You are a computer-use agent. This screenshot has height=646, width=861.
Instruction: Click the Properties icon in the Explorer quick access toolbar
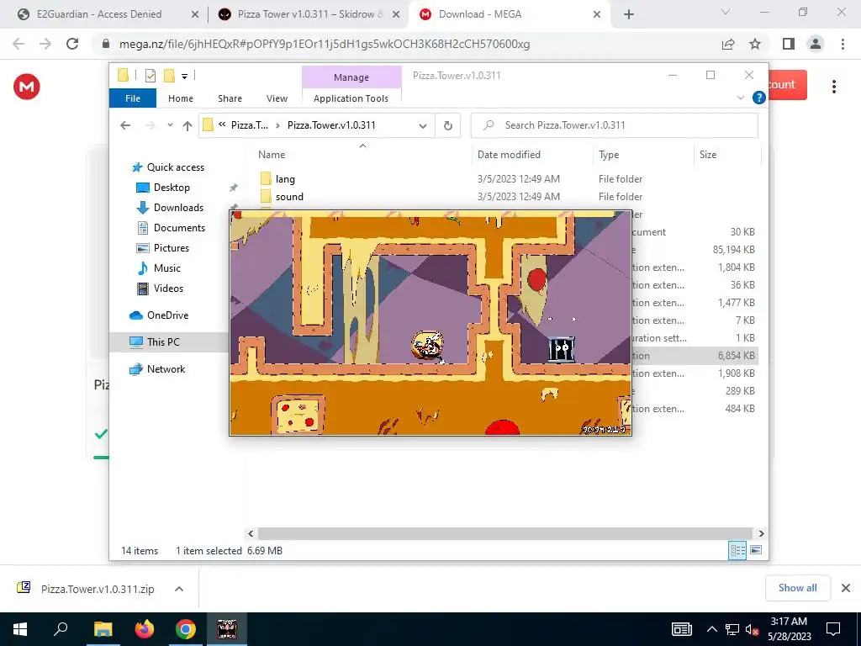(151, 76)
